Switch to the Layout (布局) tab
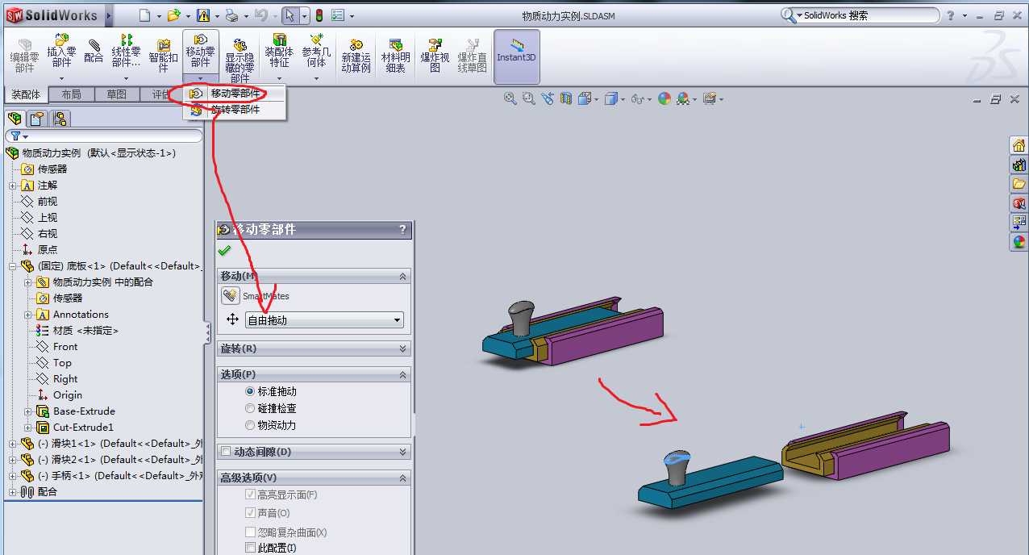Viewport: 1029px width, 555px height. tap(71, 94)
